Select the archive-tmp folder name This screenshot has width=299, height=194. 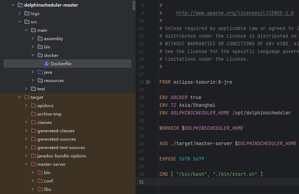49,114
